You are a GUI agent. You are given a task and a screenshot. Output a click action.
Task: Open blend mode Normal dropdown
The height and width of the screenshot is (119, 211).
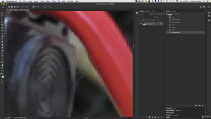coord(147,17)
